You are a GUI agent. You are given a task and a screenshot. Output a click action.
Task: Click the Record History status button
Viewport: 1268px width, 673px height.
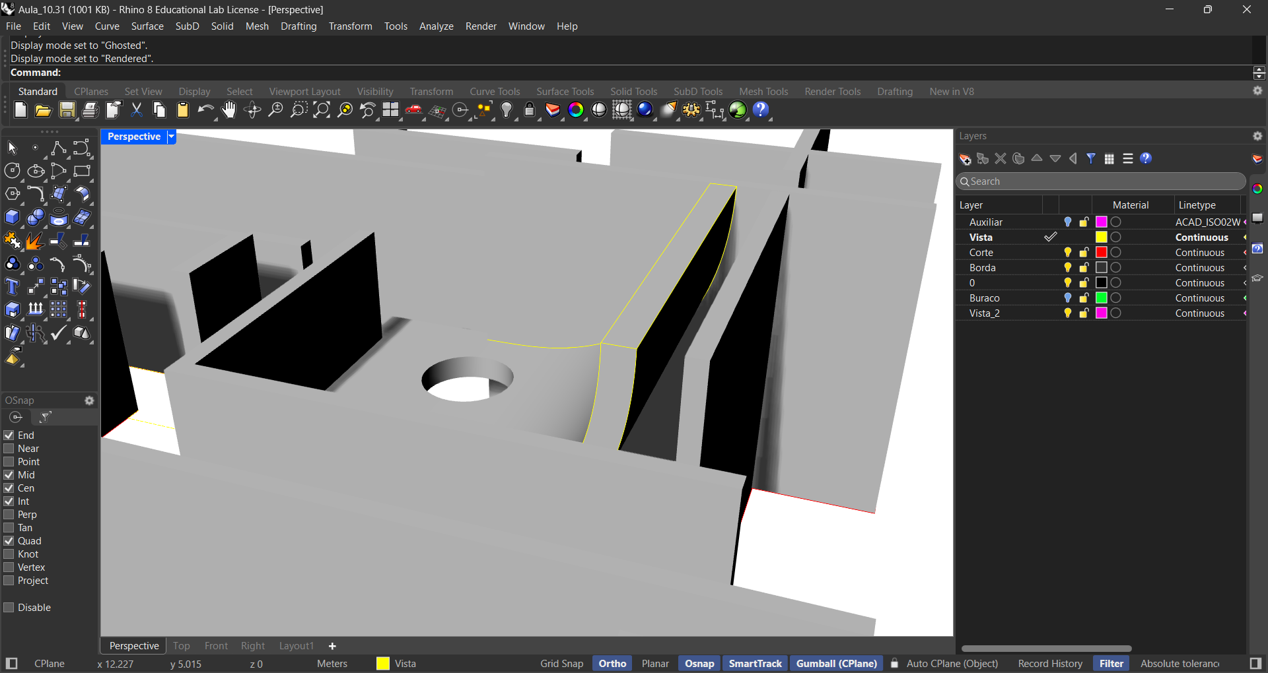(x=1050, y=664)
